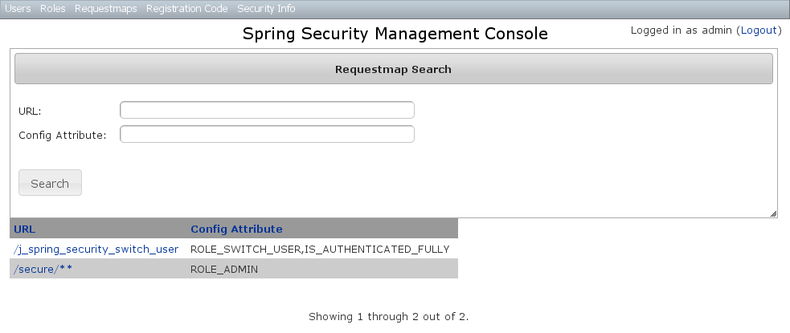This screenshot has width=790, height=333.
Task: Click the Spring Security Management Console title
Action: coord(395,34)
